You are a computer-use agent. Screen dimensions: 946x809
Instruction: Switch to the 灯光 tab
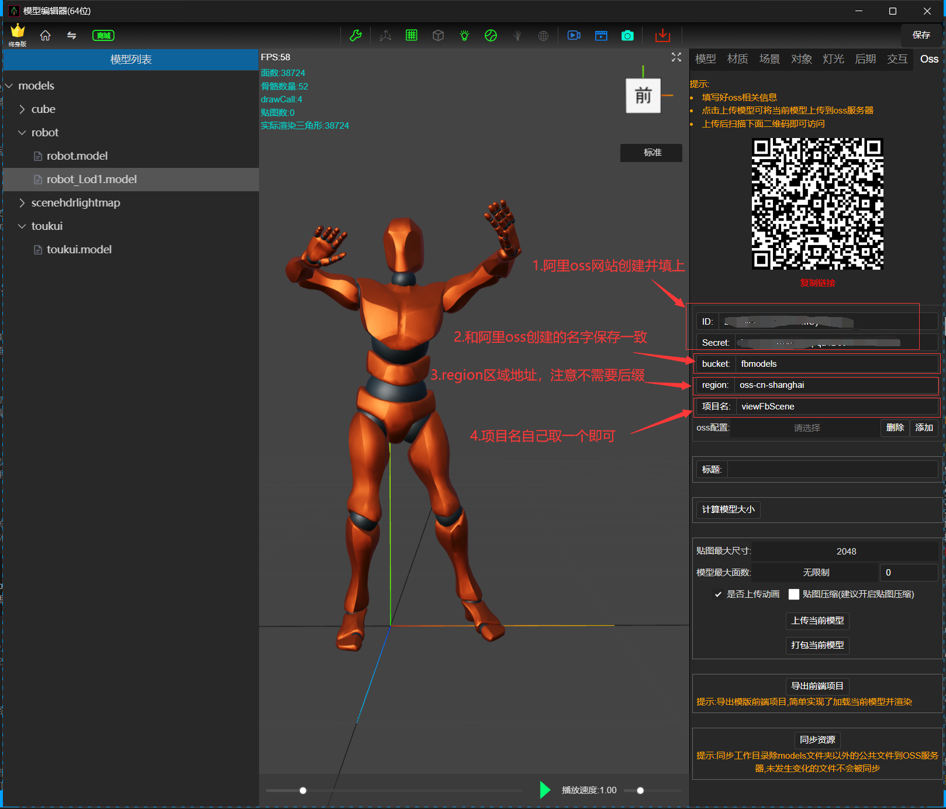click(833, 59)
